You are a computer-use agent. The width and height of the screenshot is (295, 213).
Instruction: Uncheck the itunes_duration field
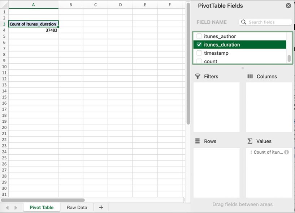coord(199,45)
